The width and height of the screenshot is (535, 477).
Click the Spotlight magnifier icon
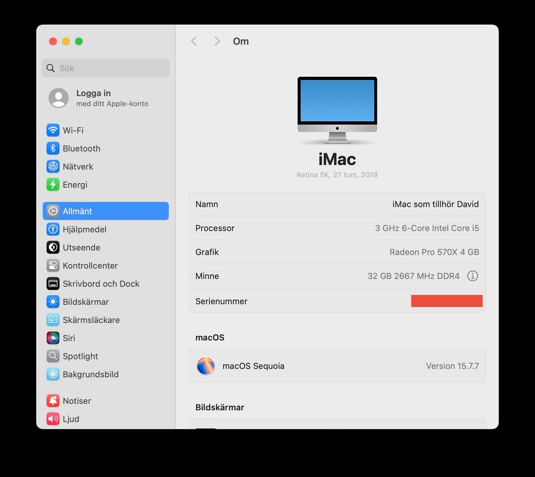coord(53,356)
